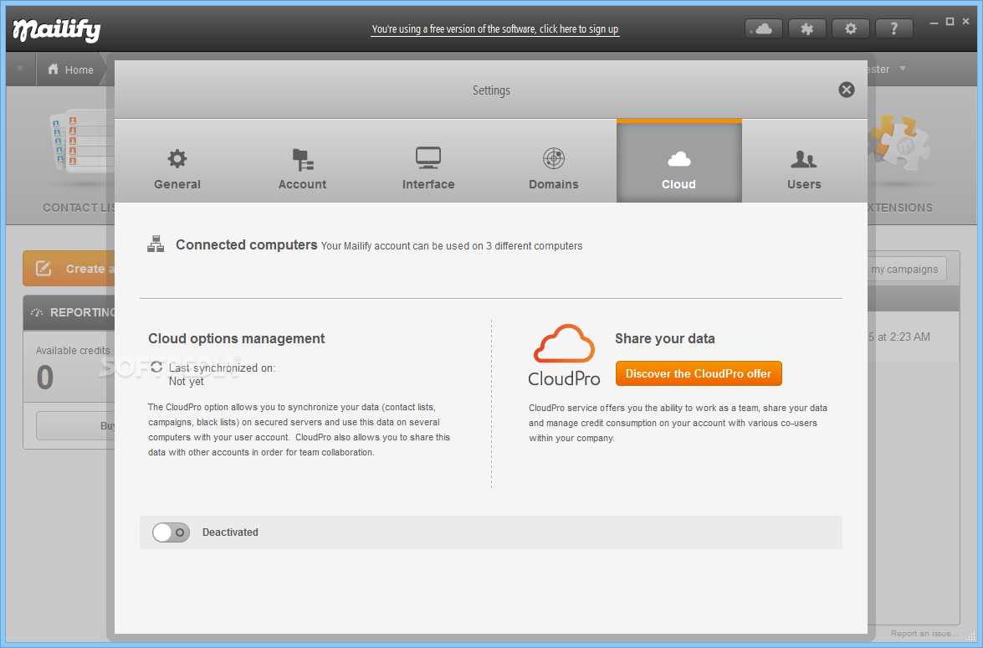Click the Cloud tab cloud icon
Screen dimensions: 983x648
click(679, 159)
